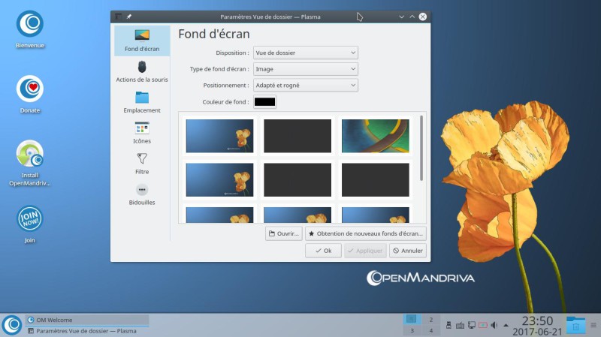This screenshot has height=337, width=601.
Task: Click the network monitor tray icon
Action: (472, 325)
